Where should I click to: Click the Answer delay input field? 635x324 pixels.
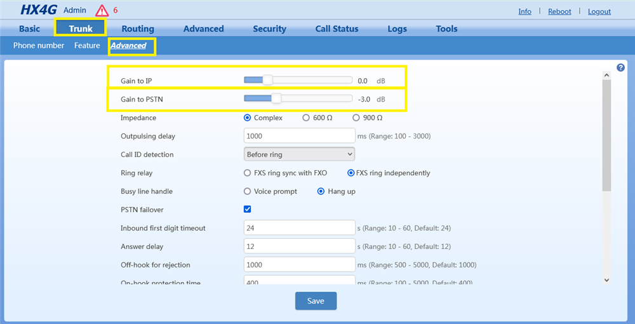pos(300,246)
